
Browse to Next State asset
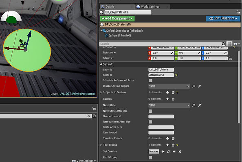tap(194, 105)
